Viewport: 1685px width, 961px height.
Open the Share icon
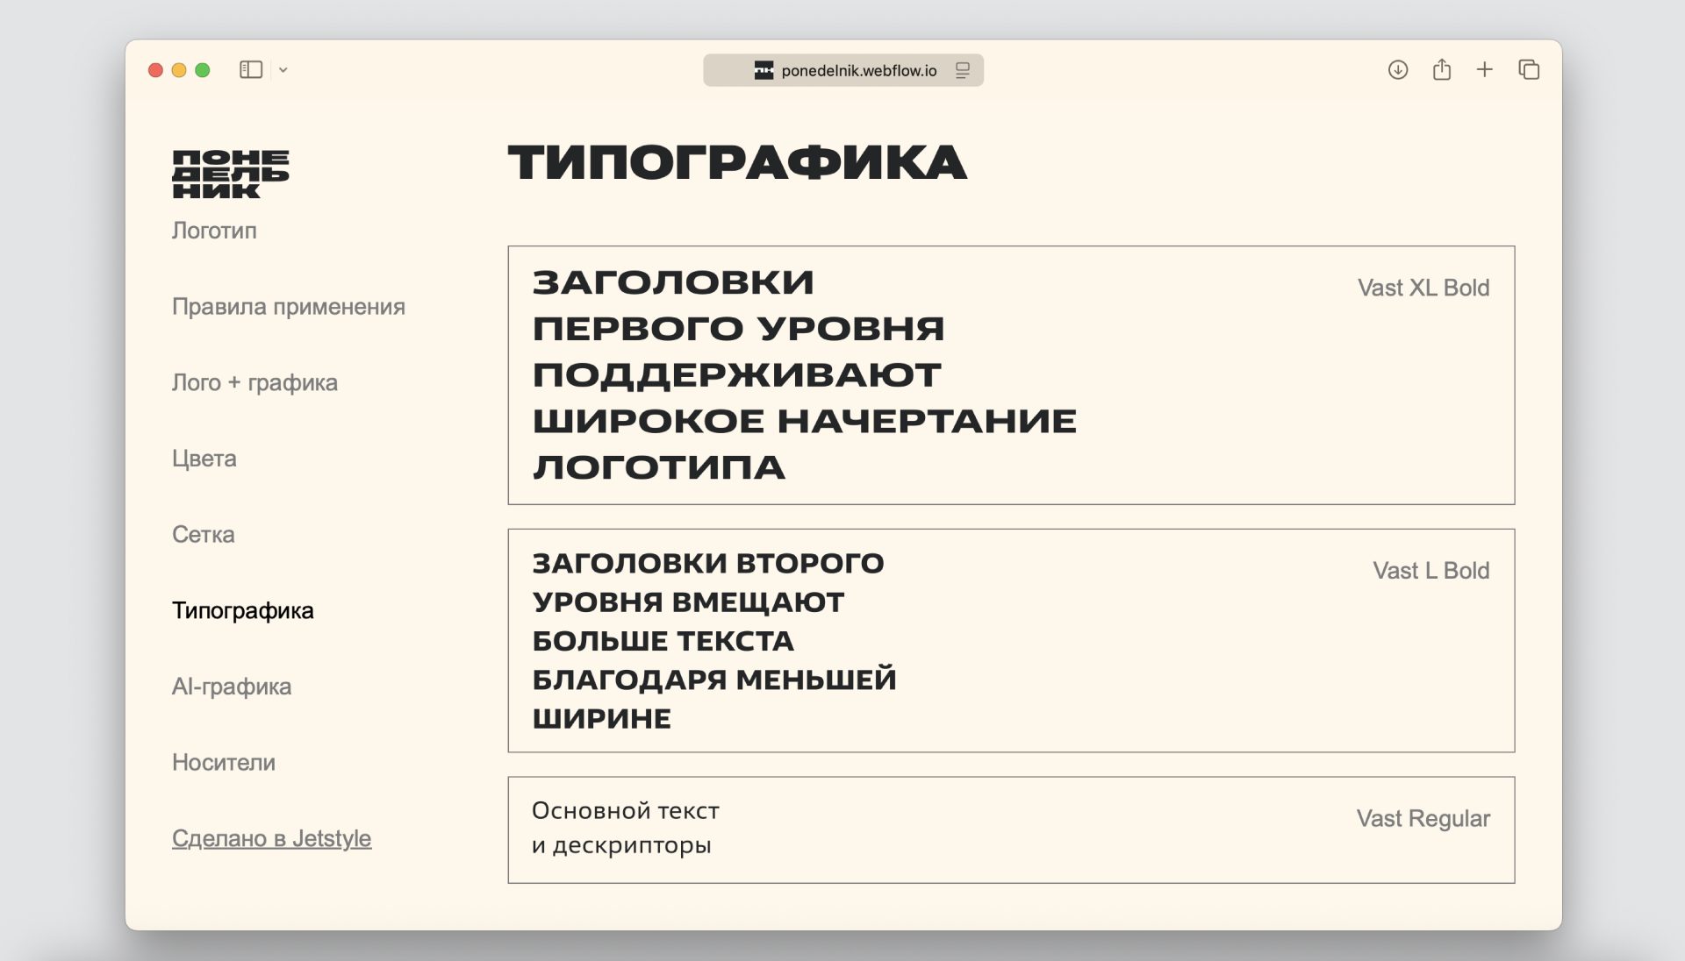tap(1442, 69)
